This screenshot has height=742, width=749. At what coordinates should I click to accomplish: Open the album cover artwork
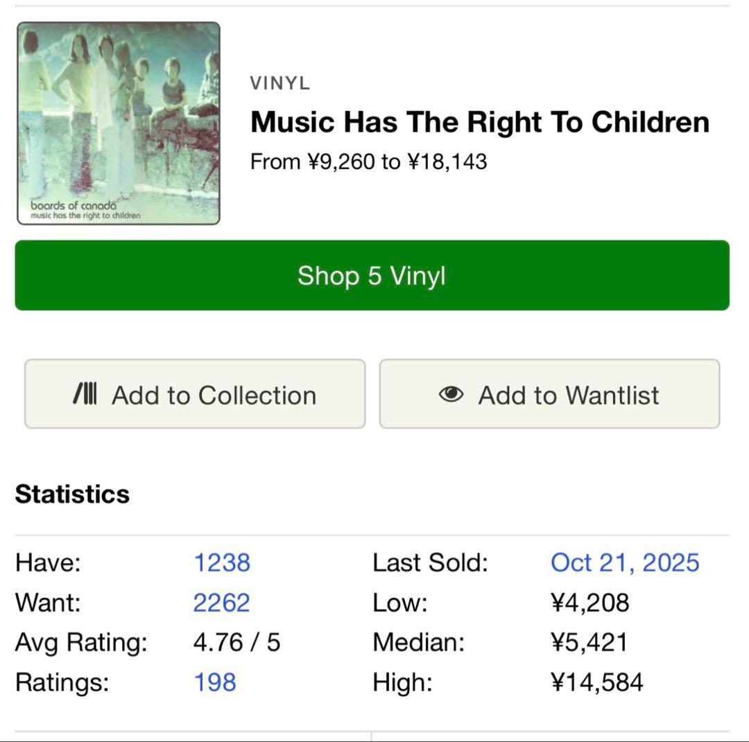pyautogui.click(x=118, y=121)
